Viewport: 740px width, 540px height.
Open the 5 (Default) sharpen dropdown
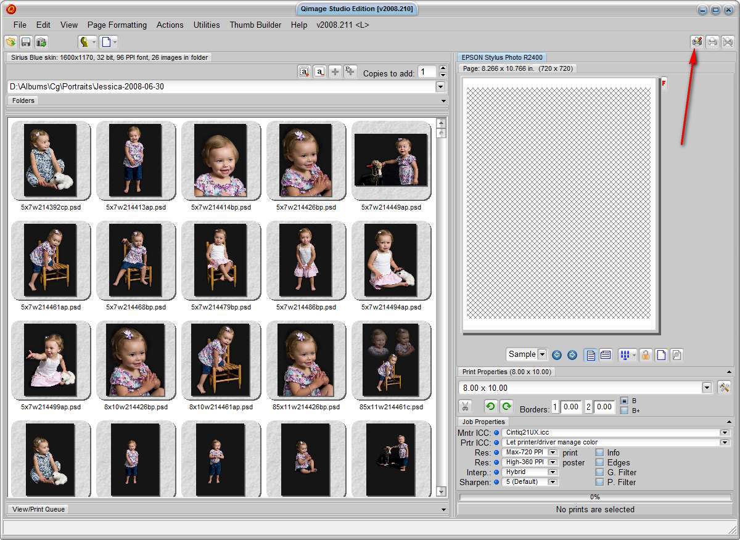tap(553, 482)
